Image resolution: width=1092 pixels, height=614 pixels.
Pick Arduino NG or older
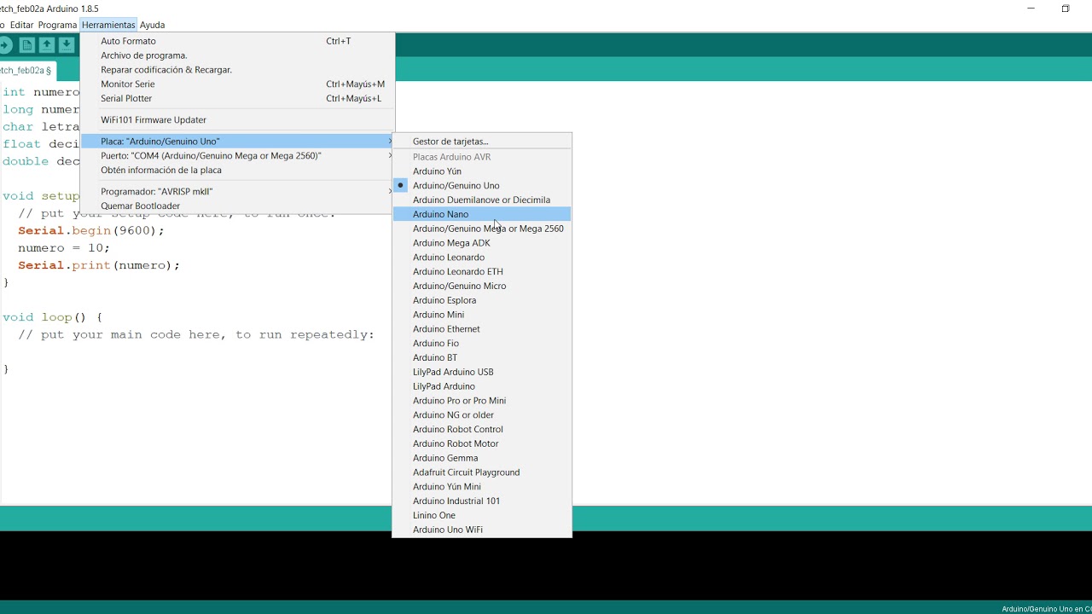(x=482, y=415)
